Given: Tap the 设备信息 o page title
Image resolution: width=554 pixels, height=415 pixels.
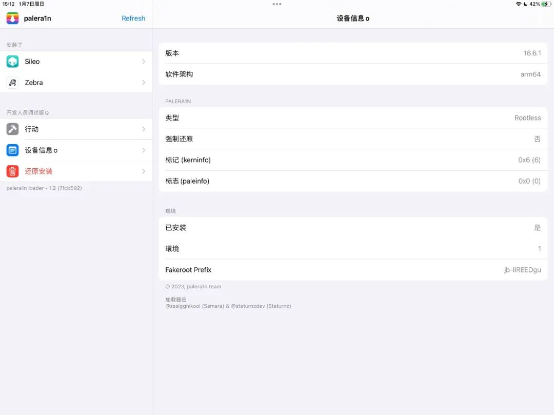Looking at the screenshot, I should (353, 18).
